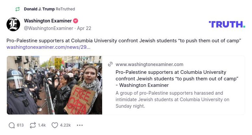
Task: Click the link card article headline
Action: click(177, 78)
